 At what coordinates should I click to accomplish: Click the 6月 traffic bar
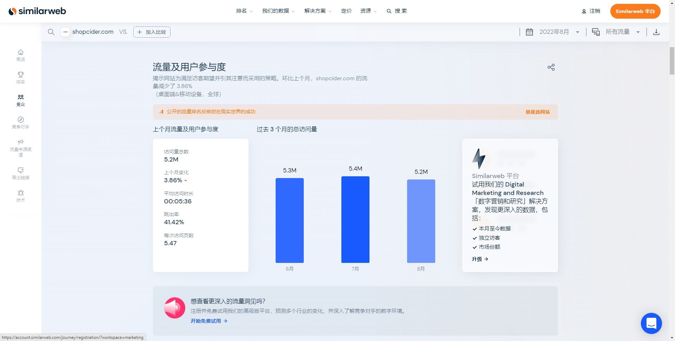[289, 220]
